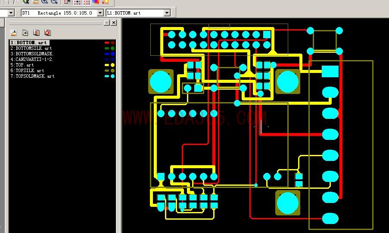Select layer 2:BOTTOMSILK.art in the list
389x233 pixels.
(31, 48)
